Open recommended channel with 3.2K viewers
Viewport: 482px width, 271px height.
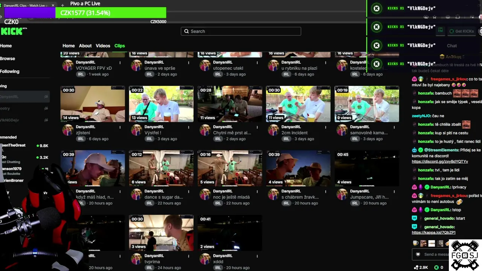24,157
